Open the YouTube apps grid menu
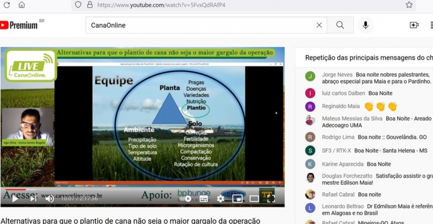The image size is (433, 224). pyautogui.click(x=431, y=25)
